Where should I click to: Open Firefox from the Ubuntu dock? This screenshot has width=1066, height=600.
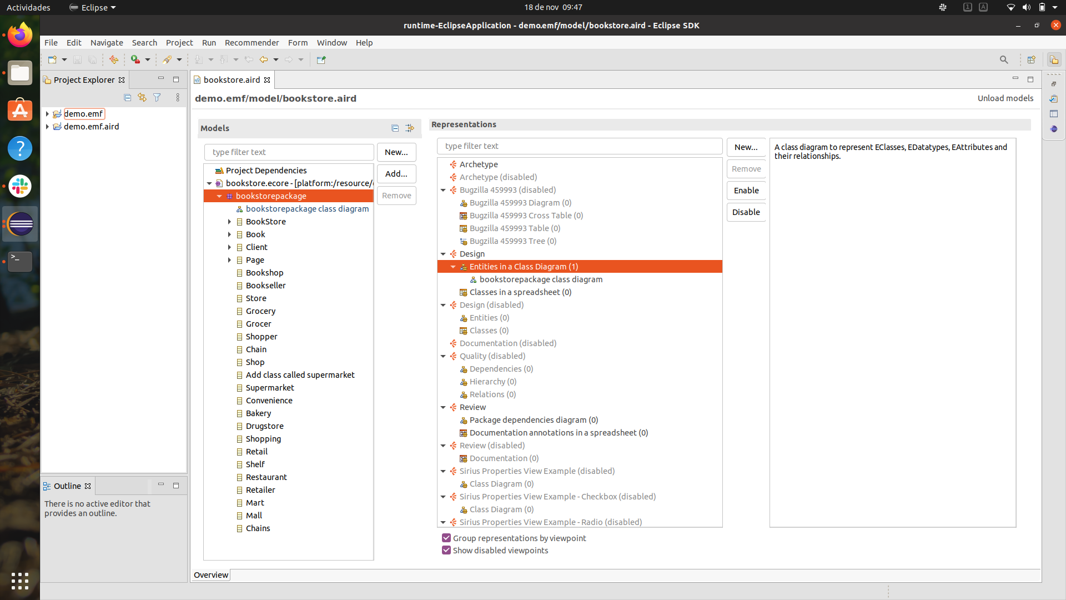[x=20, y=35]
